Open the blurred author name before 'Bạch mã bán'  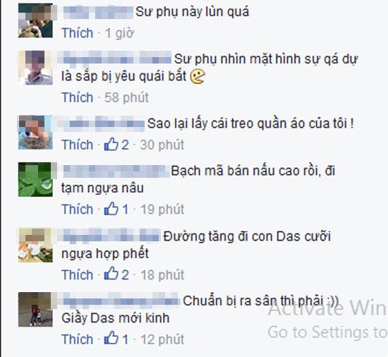coord(114,171)
